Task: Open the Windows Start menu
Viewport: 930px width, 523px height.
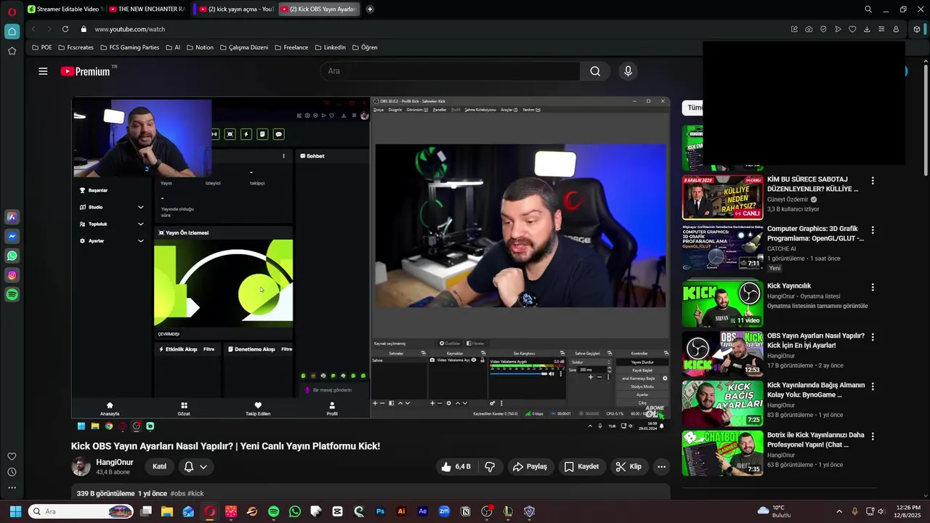Action: click(15, 511)
